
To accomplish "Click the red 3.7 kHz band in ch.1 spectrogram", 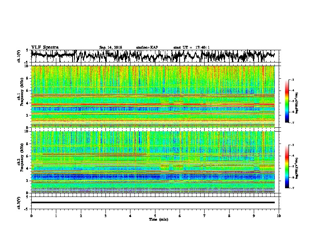I will (x=153, y=104).
